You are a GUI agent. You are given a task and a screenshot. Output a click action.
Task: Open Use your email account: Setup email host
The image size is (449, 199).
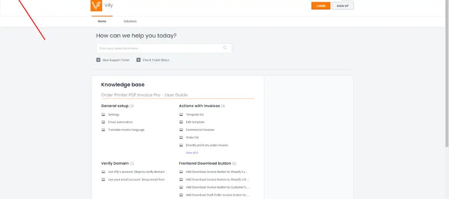point(137,180)
